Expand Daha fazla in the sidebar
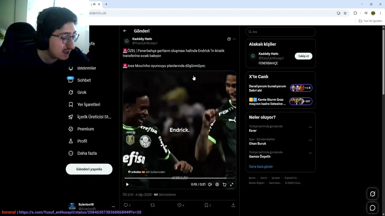The height and width of the screenshot is (216, 385). pyautogui.click(x=83, y=153)
